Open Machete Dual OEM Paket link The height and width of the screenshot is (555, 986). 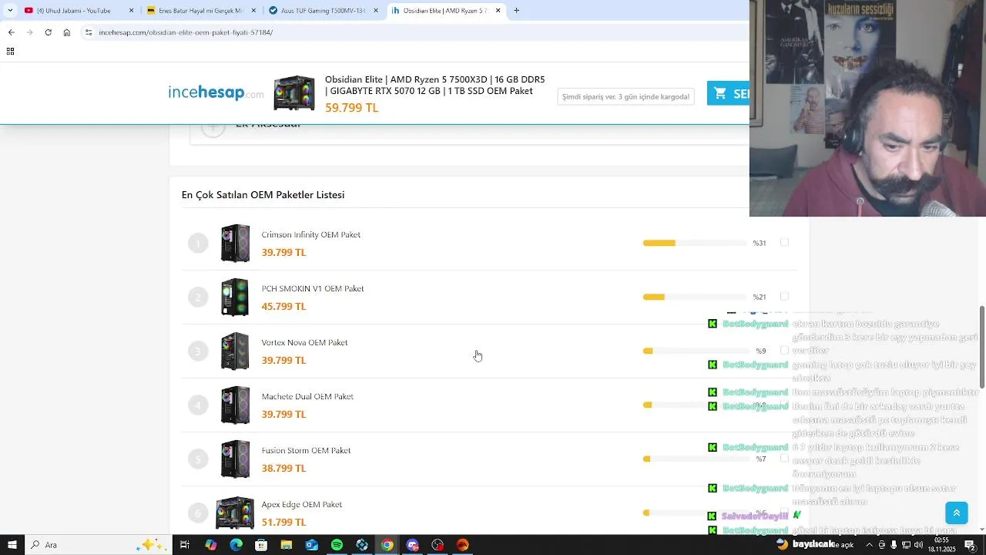tap(307, 396)
